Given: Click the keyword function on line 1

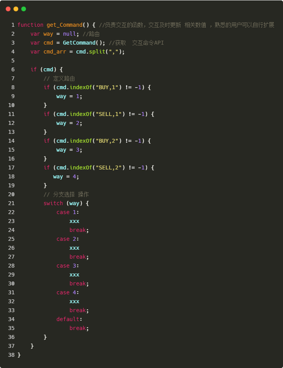Looking at the screenshot, I should pyautogui.click(x=31, y=25).
